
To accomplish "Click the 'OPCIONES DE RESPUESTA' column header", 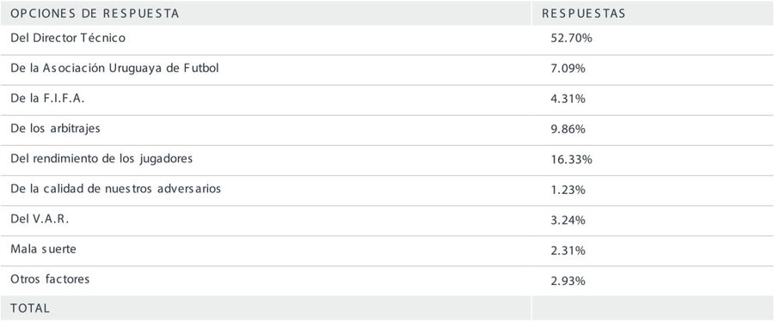I will (x=95, y=14).
